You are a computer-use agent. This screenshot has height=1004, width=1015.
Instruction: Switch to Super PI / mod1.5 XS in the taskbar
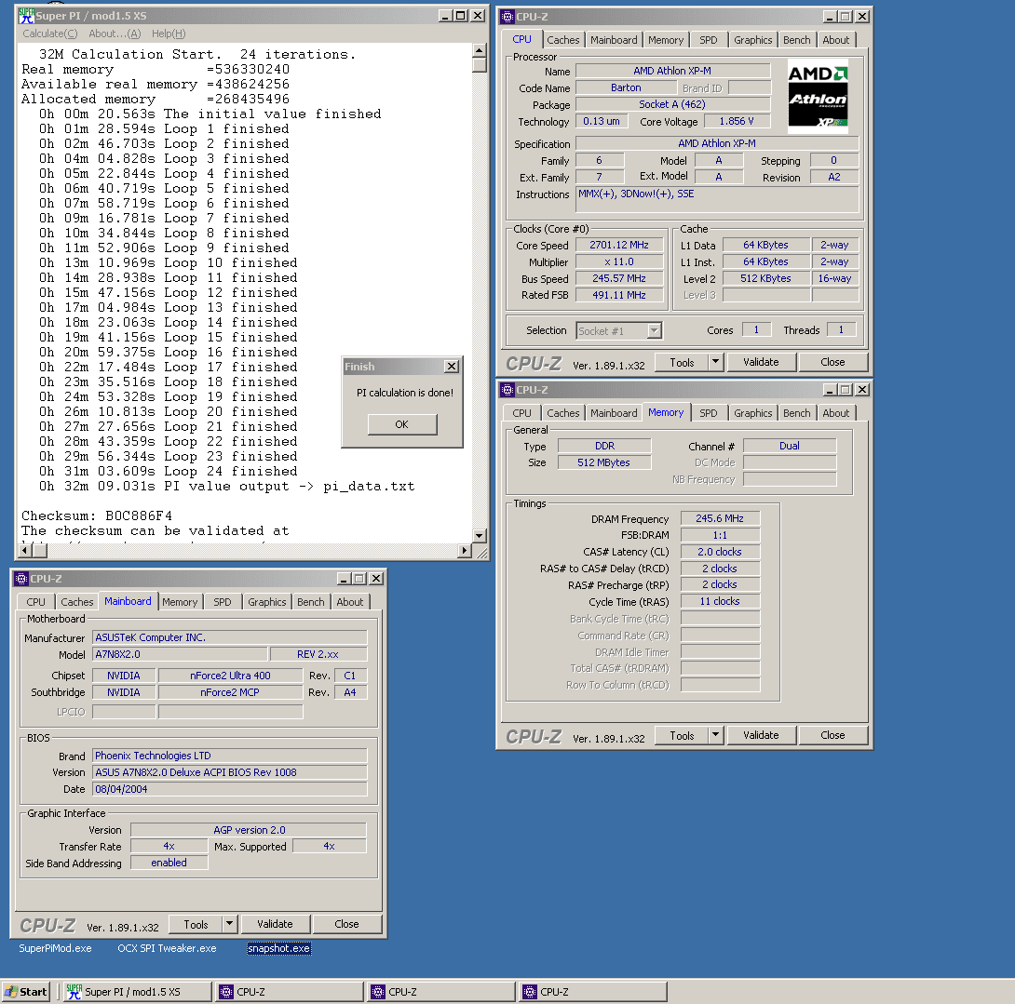coord(137,992)
